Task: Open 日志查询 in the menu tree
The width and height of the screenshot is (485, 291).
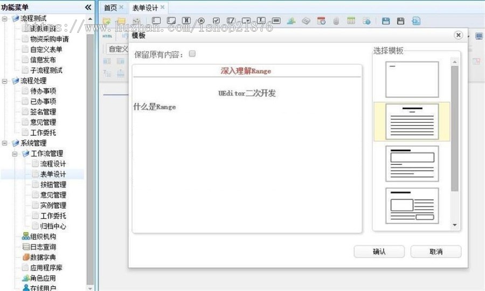Action: (43, 247)
